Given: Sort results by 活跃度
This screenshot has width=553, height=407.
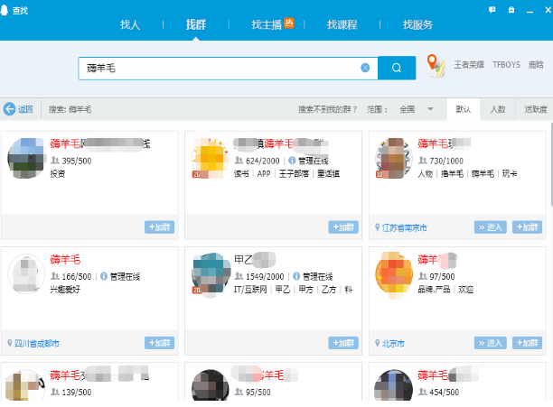Looking at the screenshot, I should point(535,109).
